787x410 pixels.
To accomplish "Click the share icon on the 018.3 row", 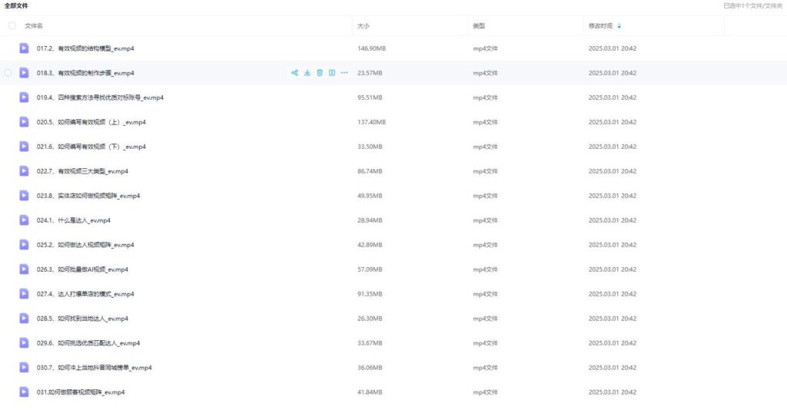I will [x=294, y=73].
